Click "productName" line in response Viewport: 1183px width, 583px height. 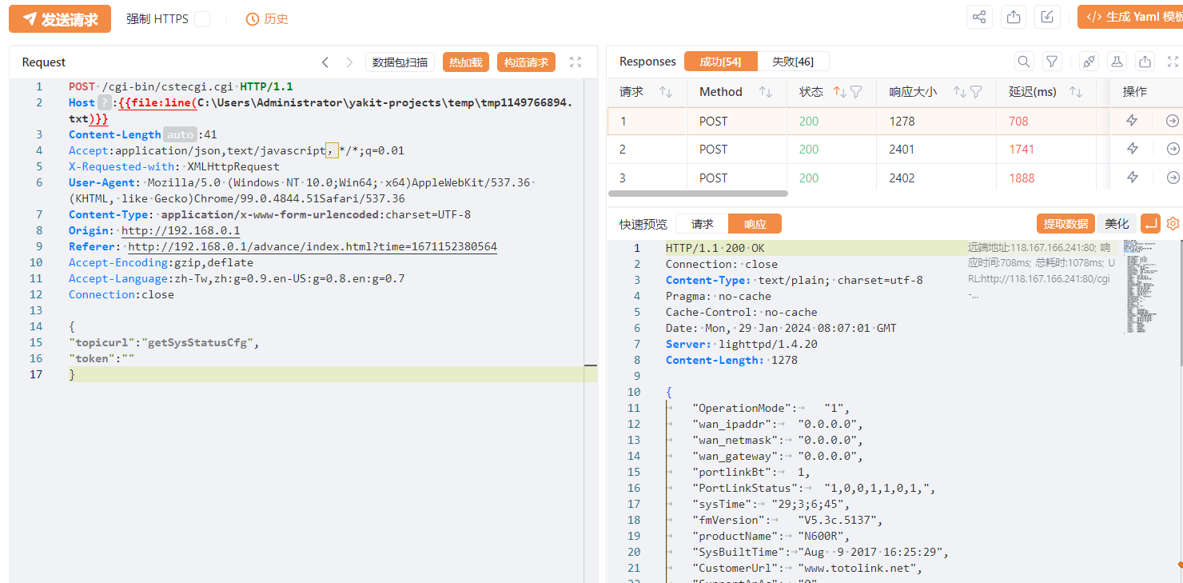click(771, 536)
